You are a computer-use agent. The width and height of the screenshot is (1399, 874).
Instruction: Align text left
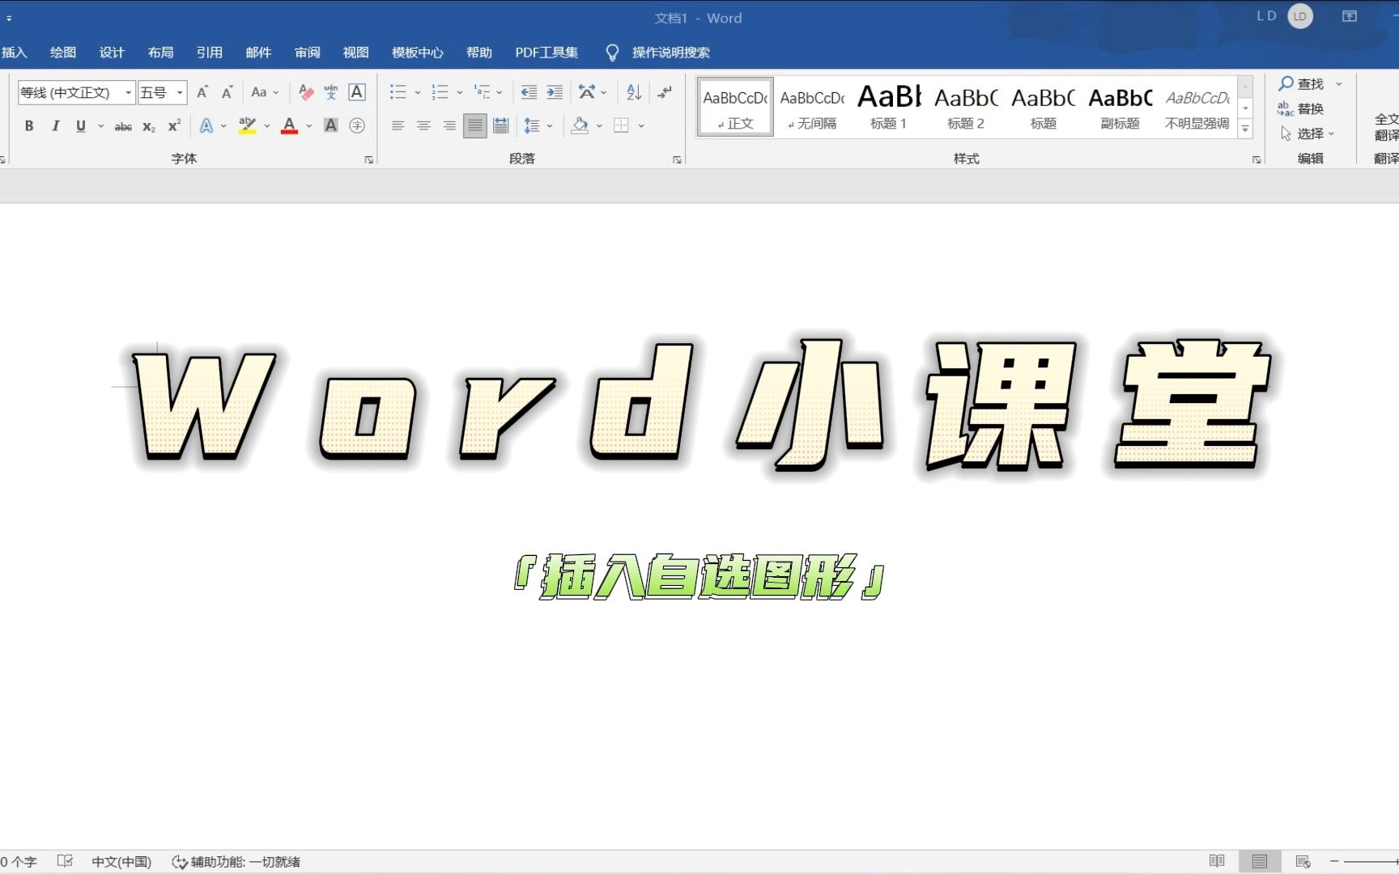[x=398, y=126]
